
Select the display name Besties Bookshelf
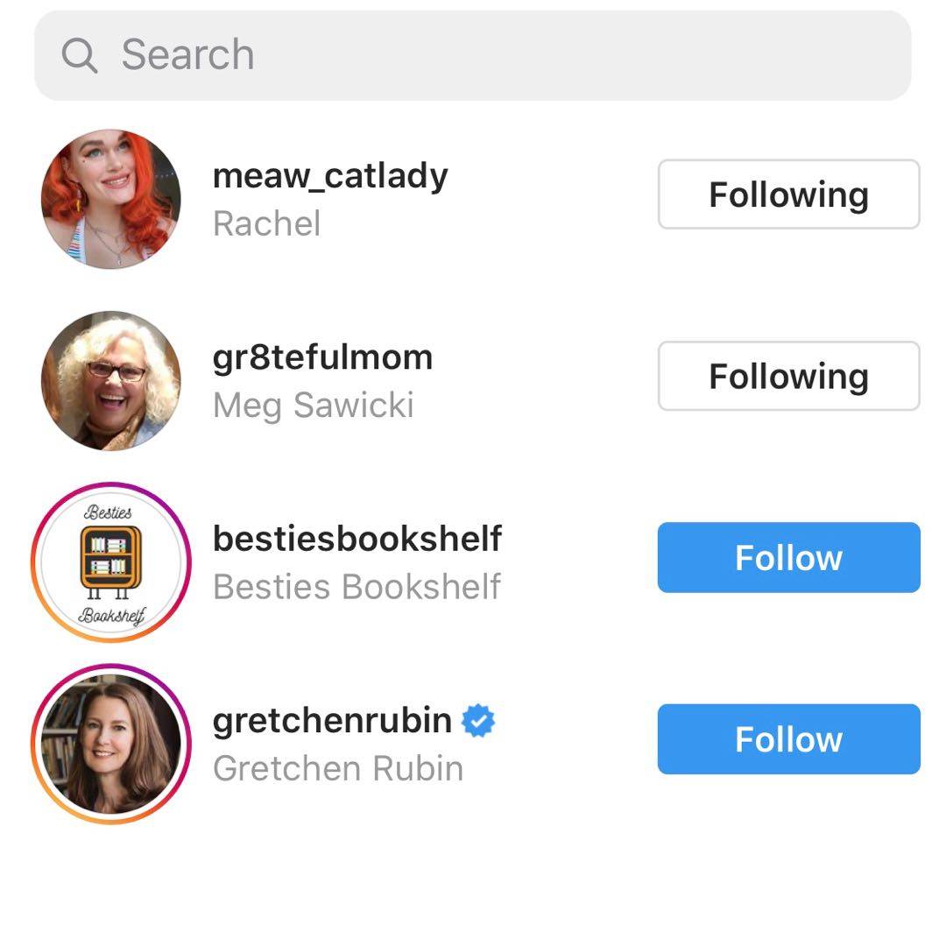[x=357, y=586]
